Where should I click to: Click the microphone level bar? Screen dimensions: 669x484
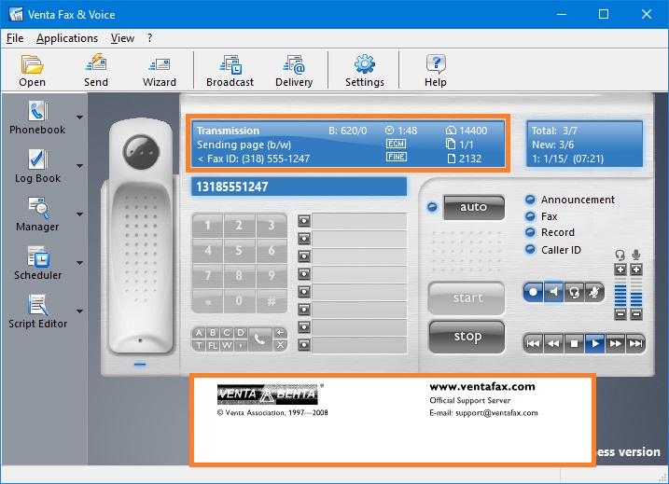point(636,292)
